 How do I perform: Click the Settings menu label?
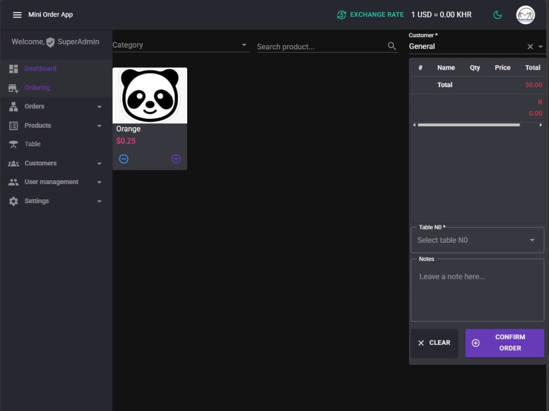[37, 201]
